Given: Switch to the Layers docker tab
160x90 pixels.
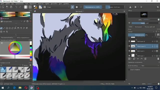Looking at the screenshot, I should click(130, 27).
